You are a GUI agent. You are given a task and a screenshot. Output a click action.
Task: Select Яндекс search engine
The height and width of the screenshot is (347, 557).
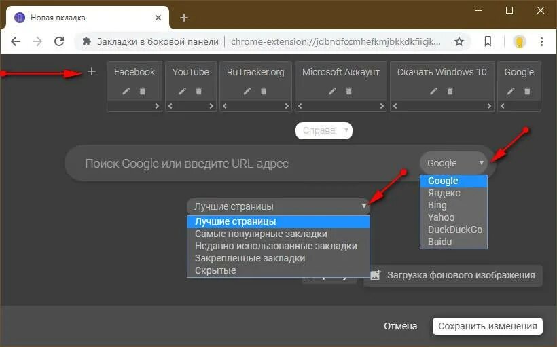pos(454,193)
